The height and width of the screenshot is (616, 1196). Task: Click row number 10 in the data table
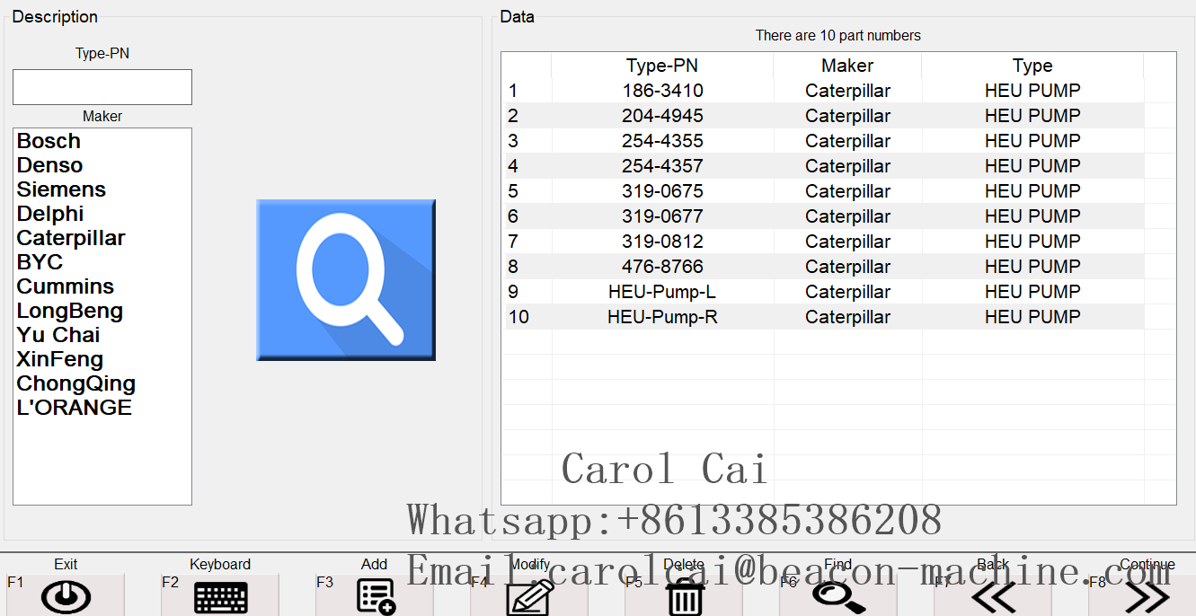click(x=518, y=317)
